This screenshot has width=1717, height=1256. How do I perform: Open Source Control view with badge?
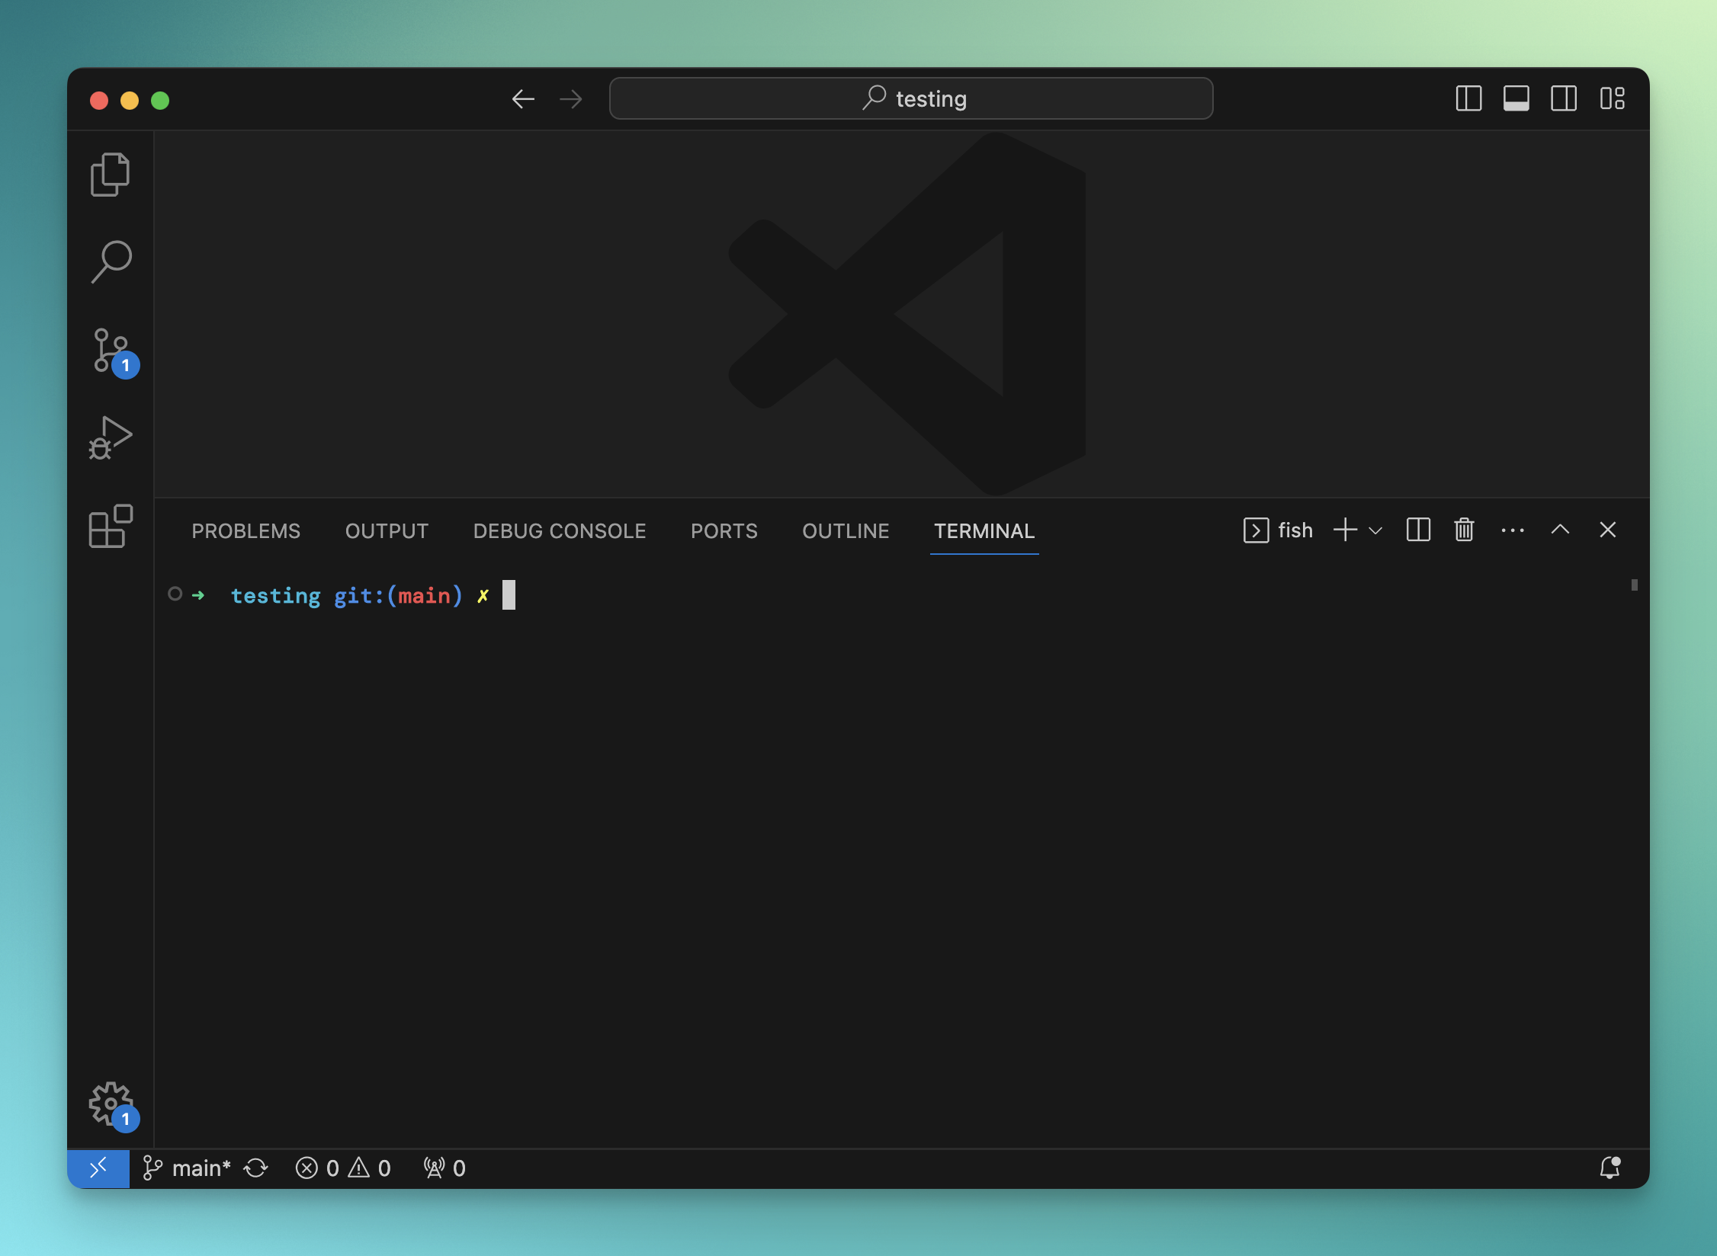click(111, 351)
